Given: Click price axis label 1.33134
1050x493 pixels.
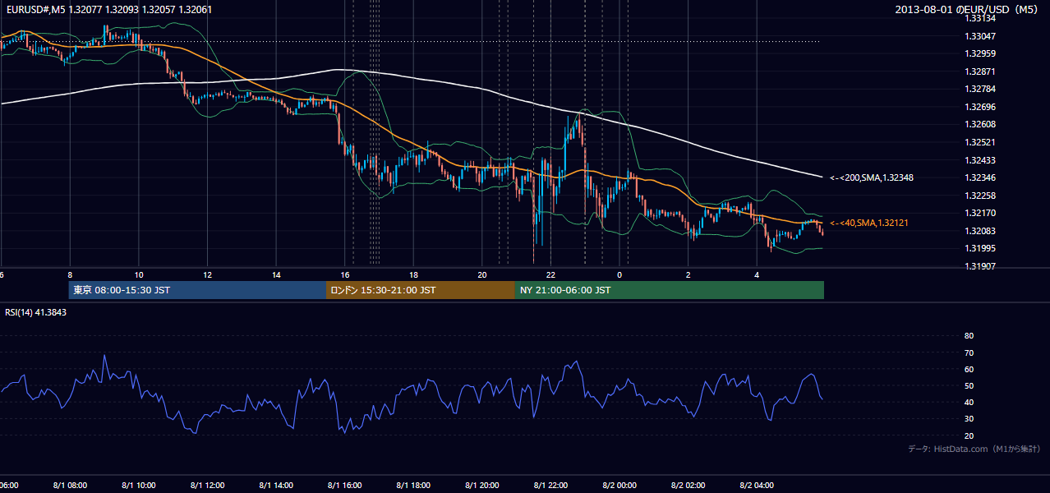Looking at the screenshot, I should (980, 18).
